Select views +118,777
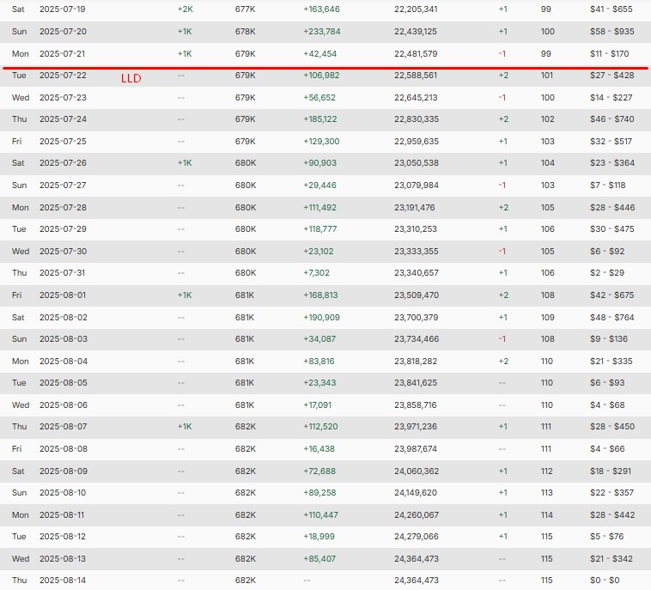The image size is (651, 590). pos(320,229)
